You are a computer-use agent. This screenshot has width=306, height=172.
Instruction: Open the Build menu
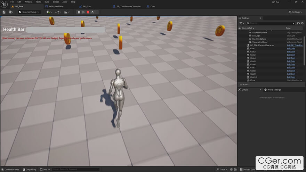[47, 2]
